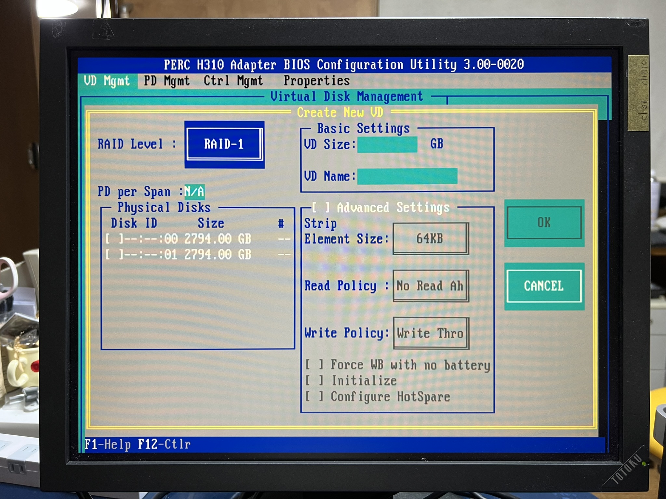Click the VD Size input field
Image resolution: width=666 pixels, height=499 pixels.
387,144
